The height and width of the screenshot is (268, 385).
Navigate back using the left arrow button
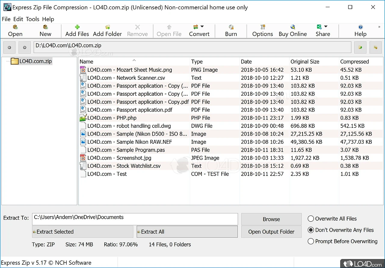point(10,47)
